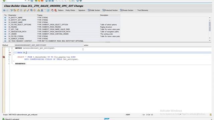
Task: Insert a Pattern
Action: pos(61,10)
